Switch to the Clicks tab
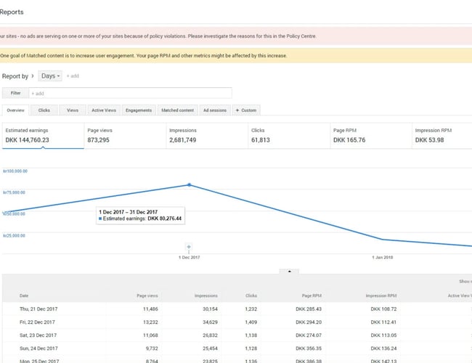 point(44,110)
